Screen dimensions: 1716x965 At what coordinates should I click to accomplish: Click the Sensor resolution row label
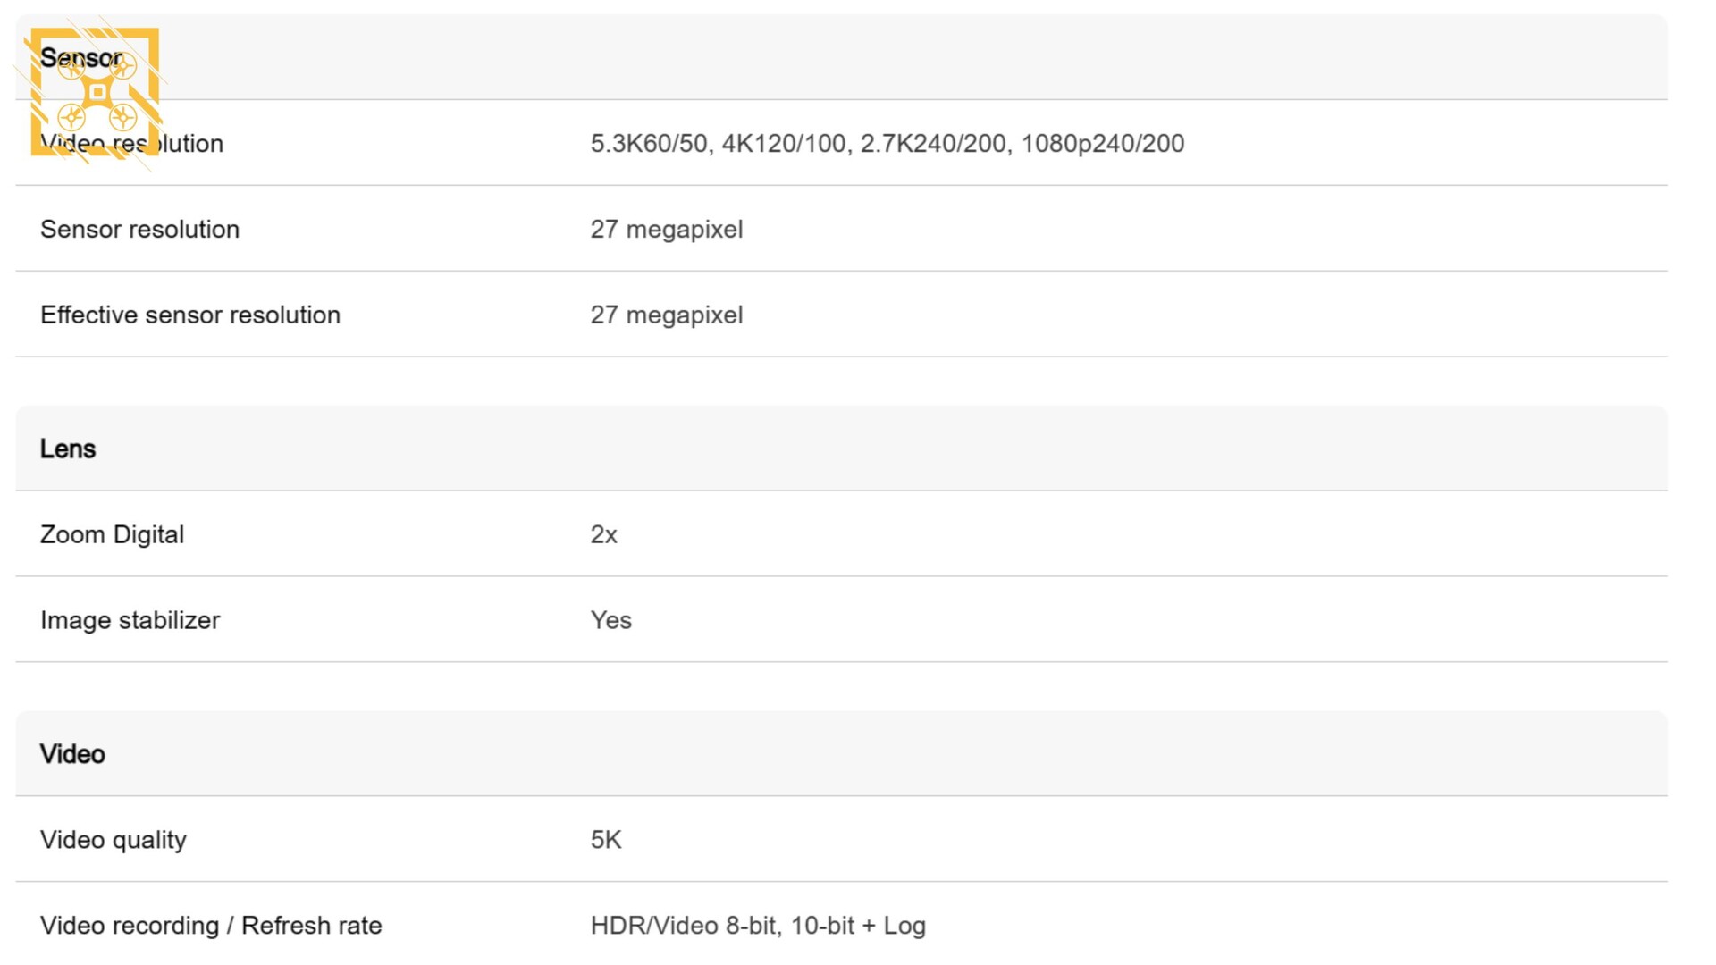[x=139, y=230]
